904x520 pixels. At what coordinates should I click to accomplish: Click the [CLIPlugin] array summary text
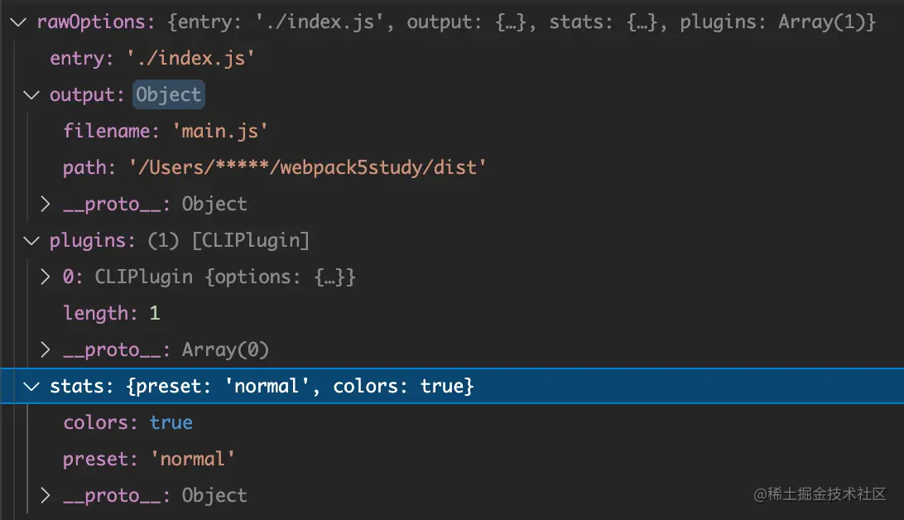pyautogui.click(x=251, y=241)
